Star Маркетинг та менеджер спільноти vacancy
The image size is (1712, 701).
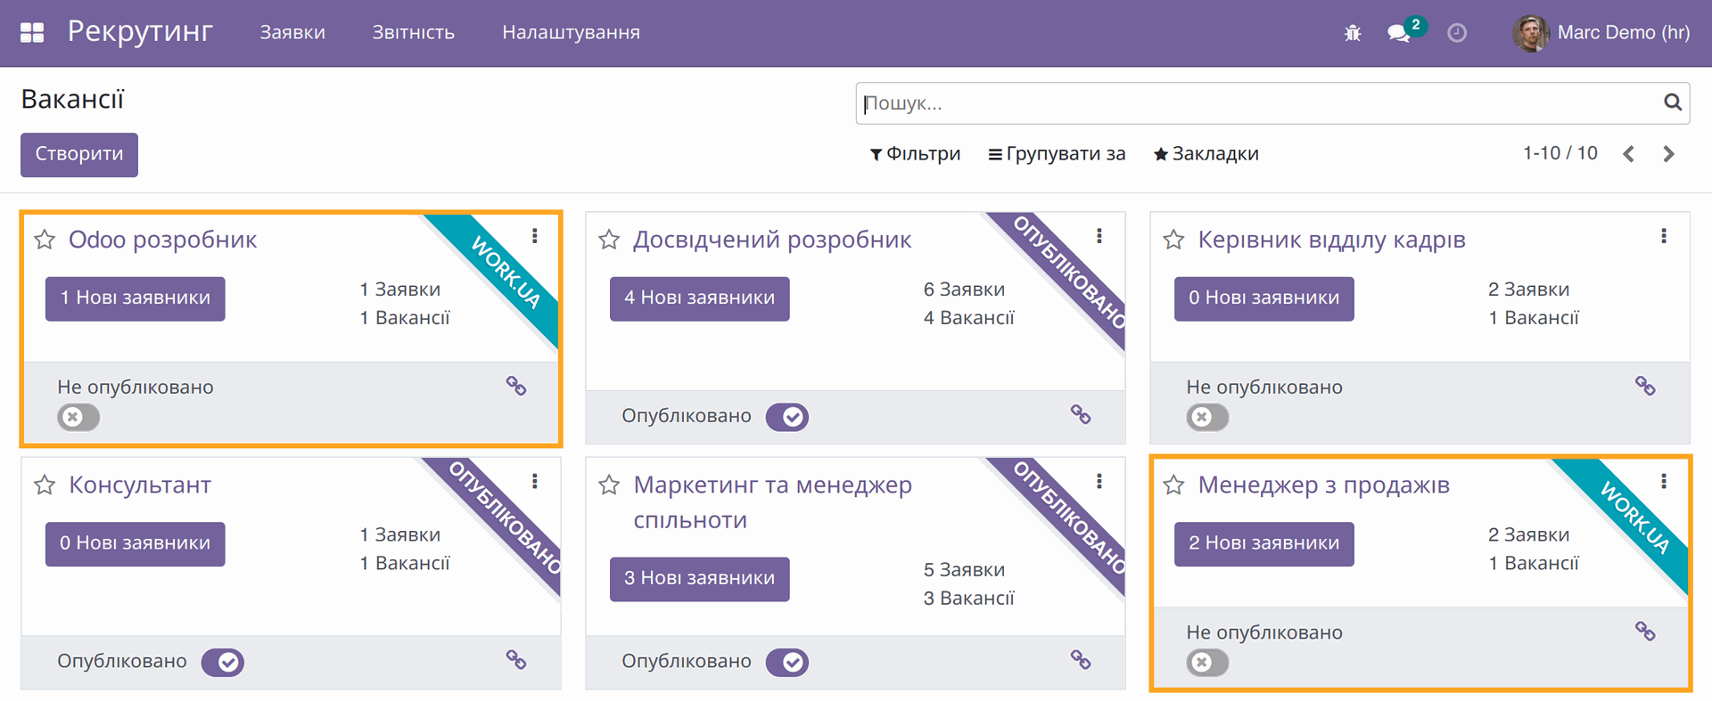coord(609,485)
